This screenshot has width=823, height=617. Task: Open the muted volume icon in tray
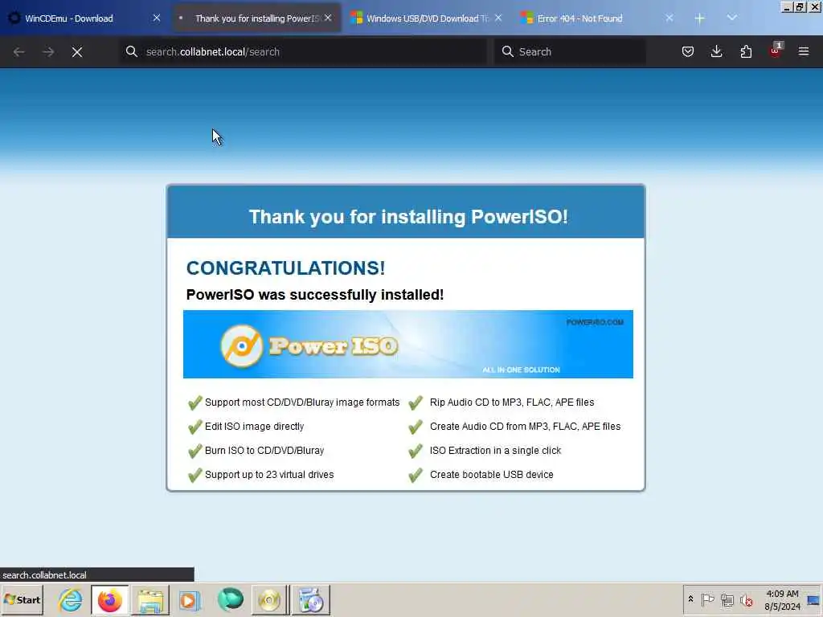coord(747,600)
